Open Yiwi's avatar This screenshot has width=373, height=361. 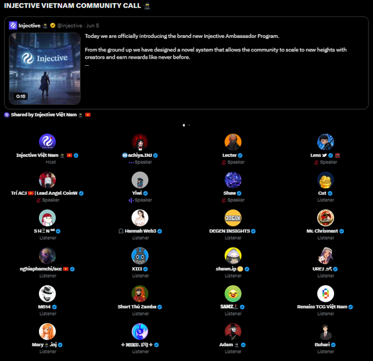point(140,180)
